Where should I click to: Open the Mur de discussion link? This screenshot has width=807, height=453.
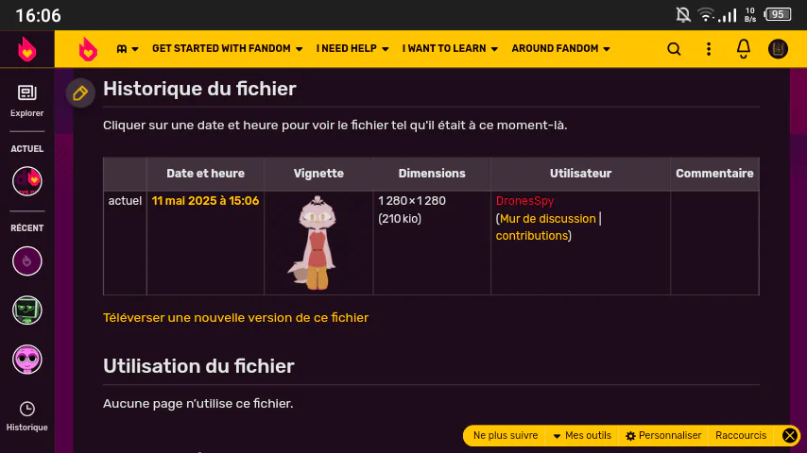[x=548, y=219]
